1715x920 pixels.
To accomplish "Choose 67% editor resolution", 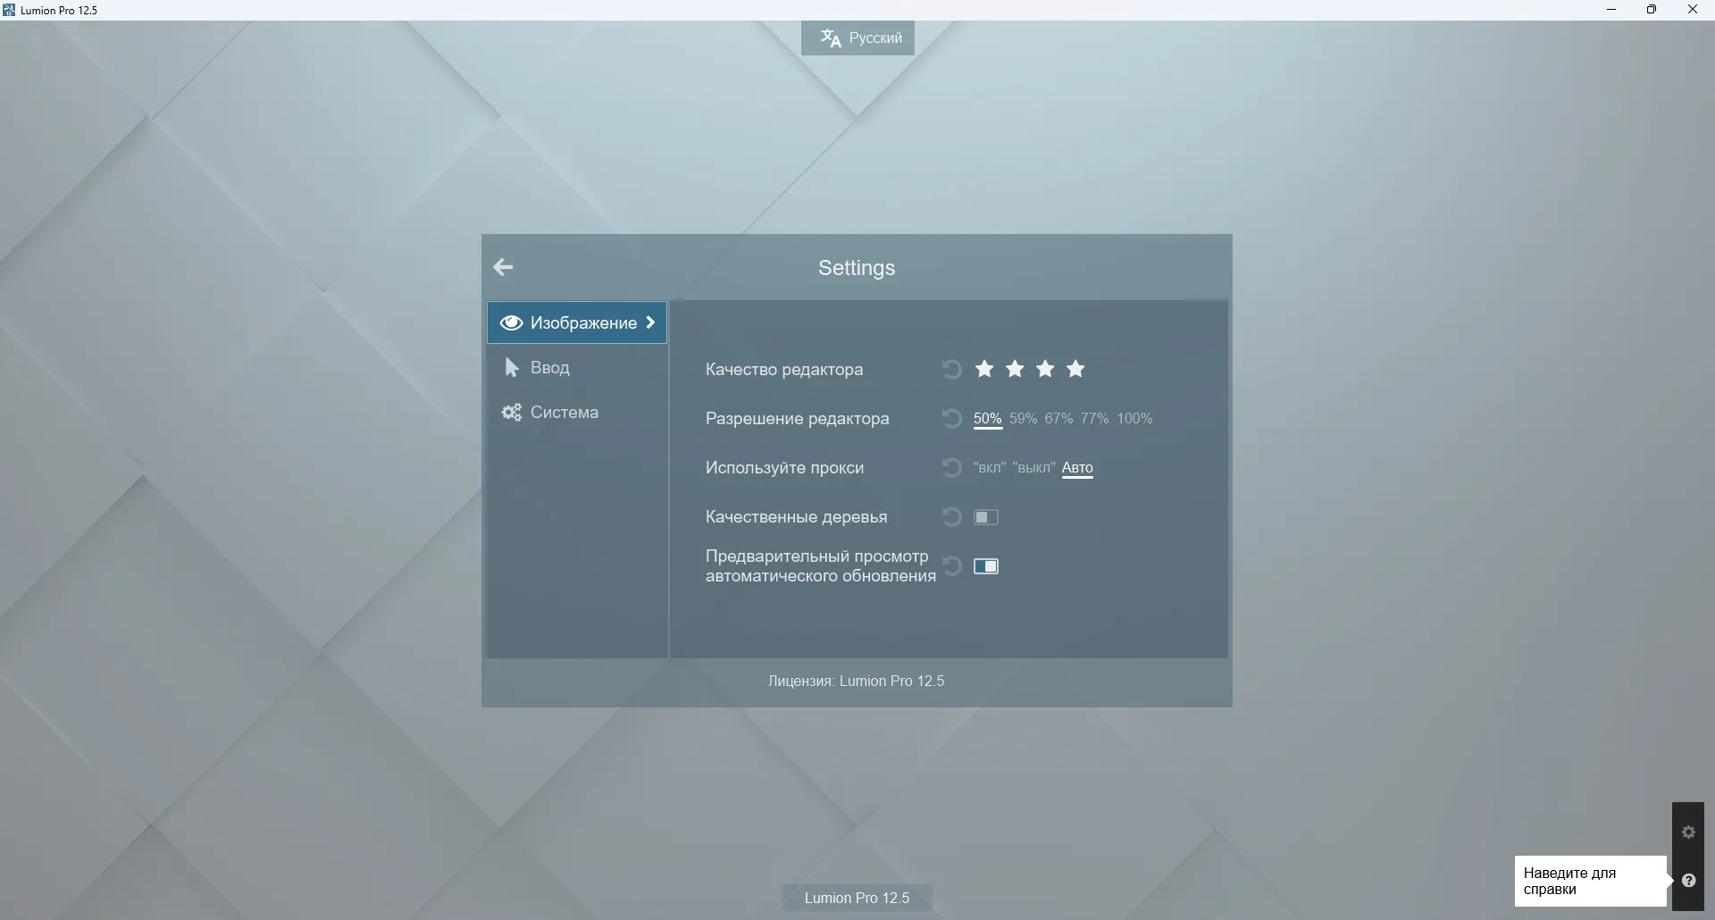I will (1059, 418).
